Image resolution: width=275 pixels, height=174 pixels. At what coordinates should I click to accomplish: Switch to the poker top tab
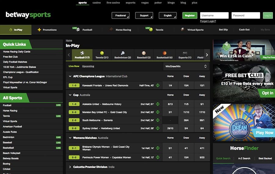(158, 3)
